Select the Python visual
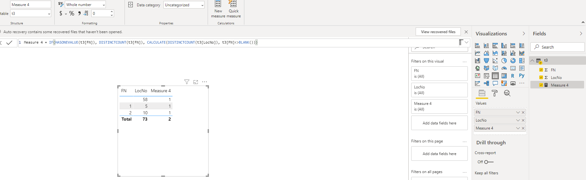Screen dimensions: 586x180 point(522,76)
